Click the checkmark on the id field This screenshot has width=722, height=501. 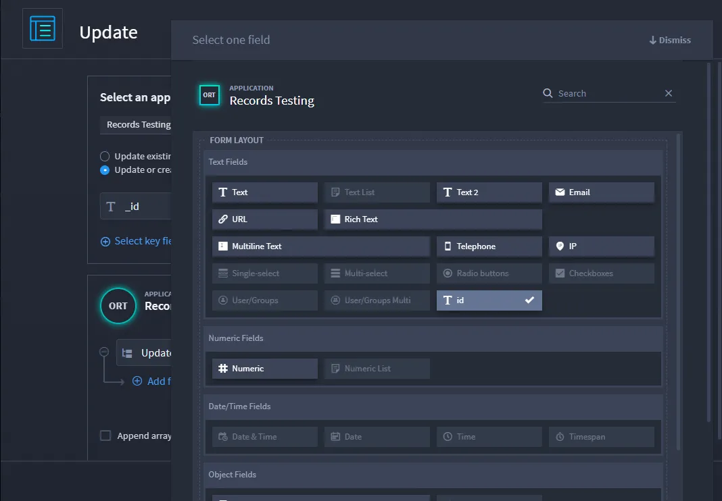[529, 300]
